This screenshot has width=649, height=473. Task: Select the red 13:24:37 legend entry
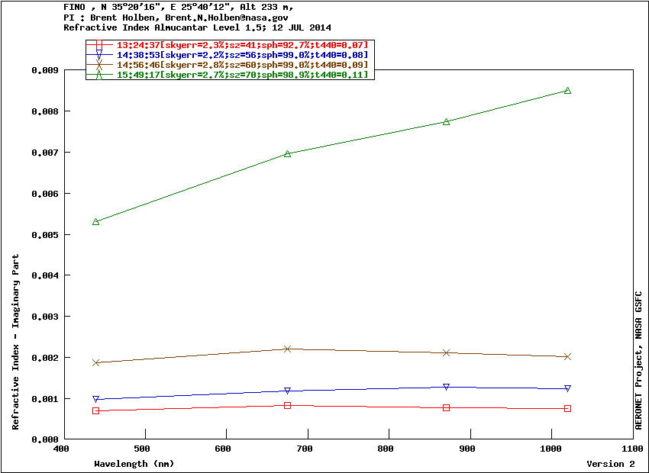(241, 46)
